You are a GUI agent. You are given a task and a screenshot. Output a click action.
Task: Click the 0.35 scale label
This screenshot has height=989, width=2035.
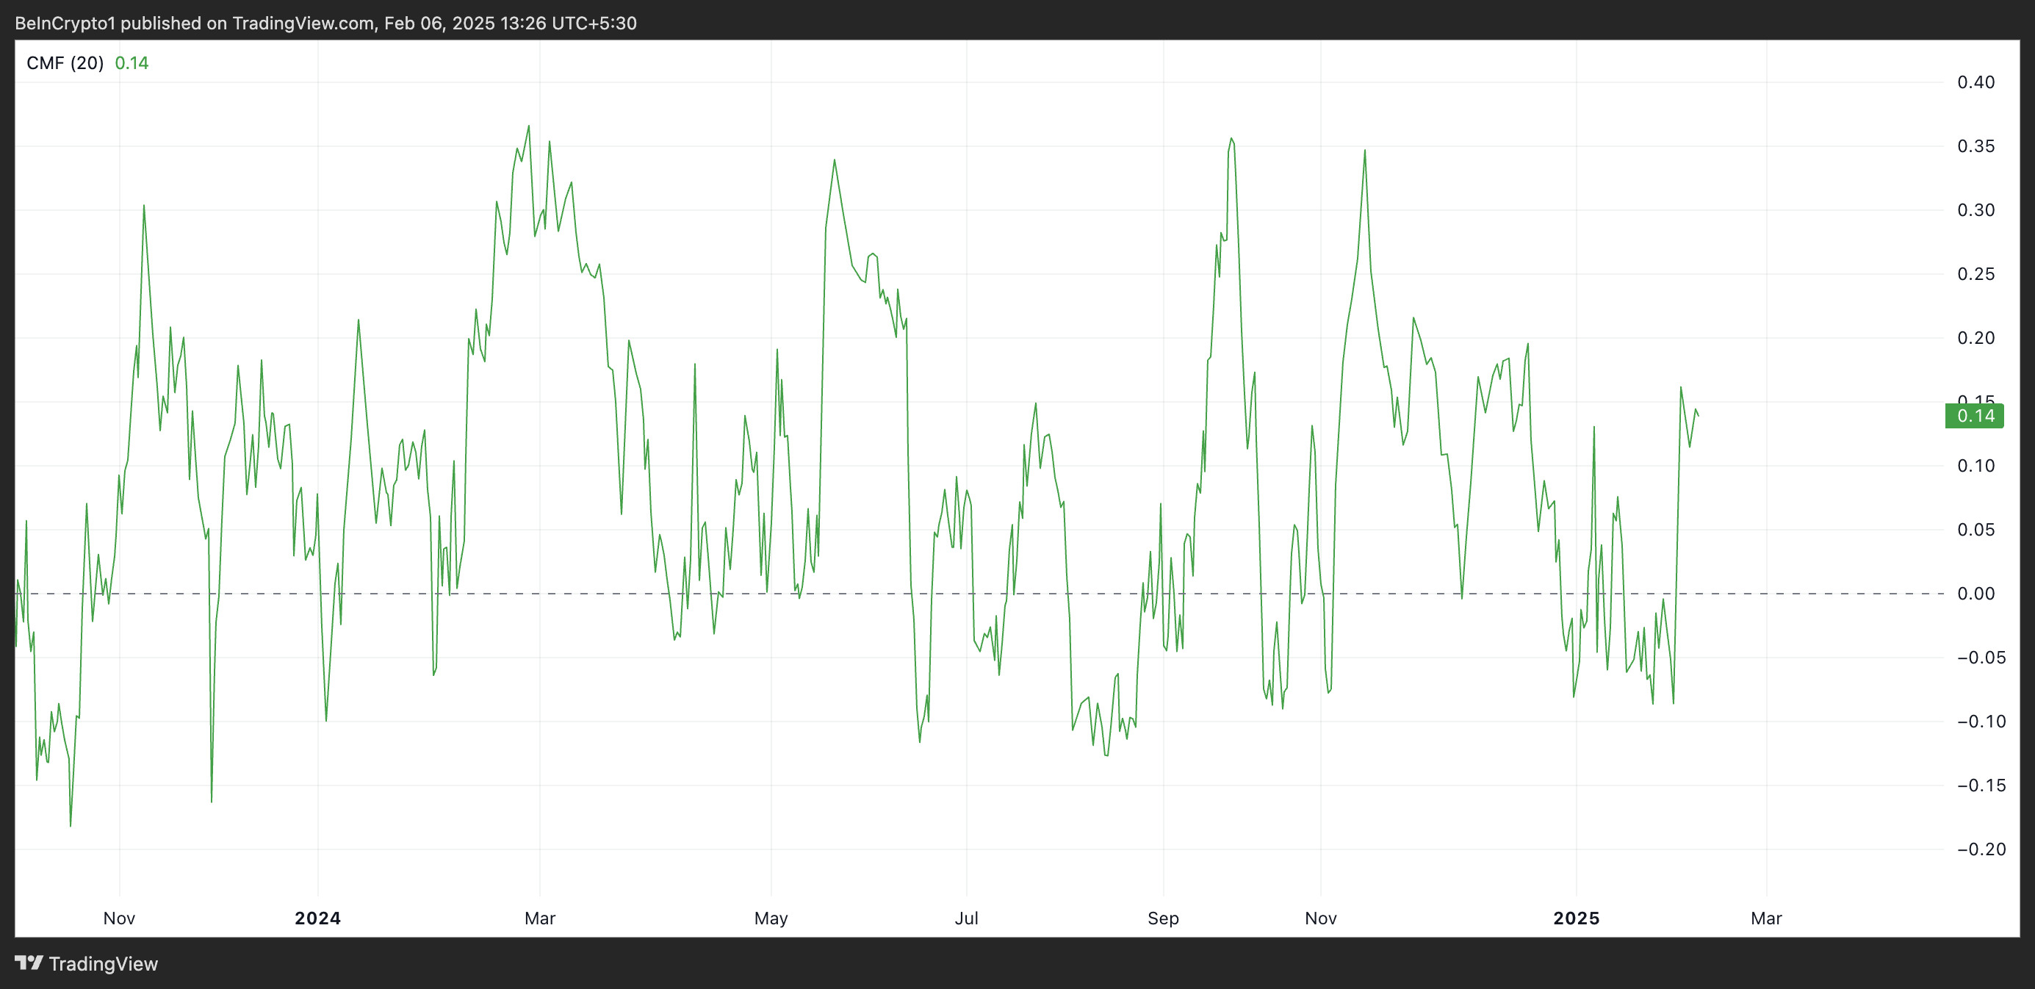1975,146
